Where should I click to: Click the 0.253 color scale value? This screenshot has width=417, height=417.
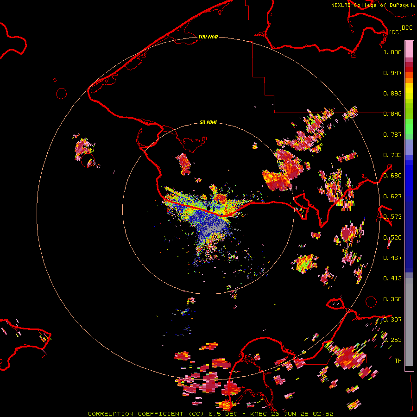pos(392,340)
